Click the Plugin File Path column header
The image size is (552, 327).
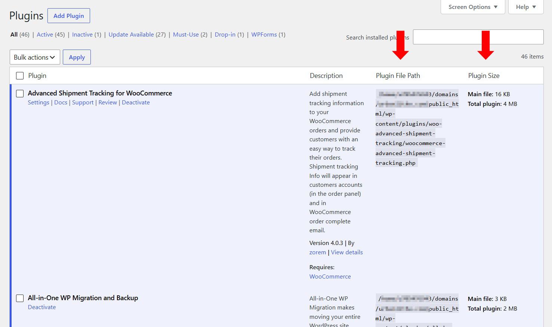click(x=398, y=76)
